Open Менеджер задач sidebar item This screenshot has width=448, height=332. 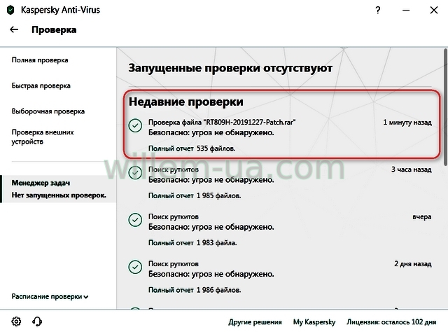pyautogui.click(x=59, y=189)
